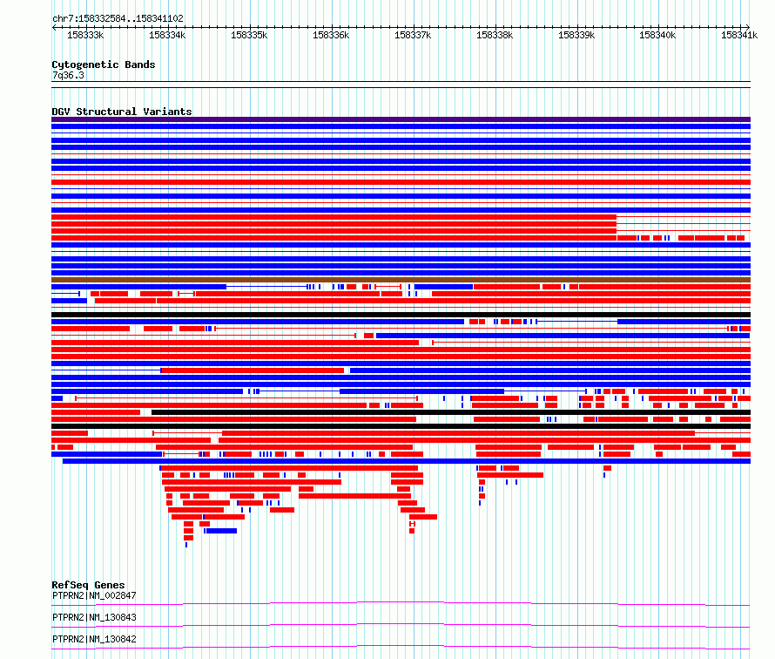Click the 158334k ruler tick label
Viewport: 775px width, 659px height.
(167, 35)
